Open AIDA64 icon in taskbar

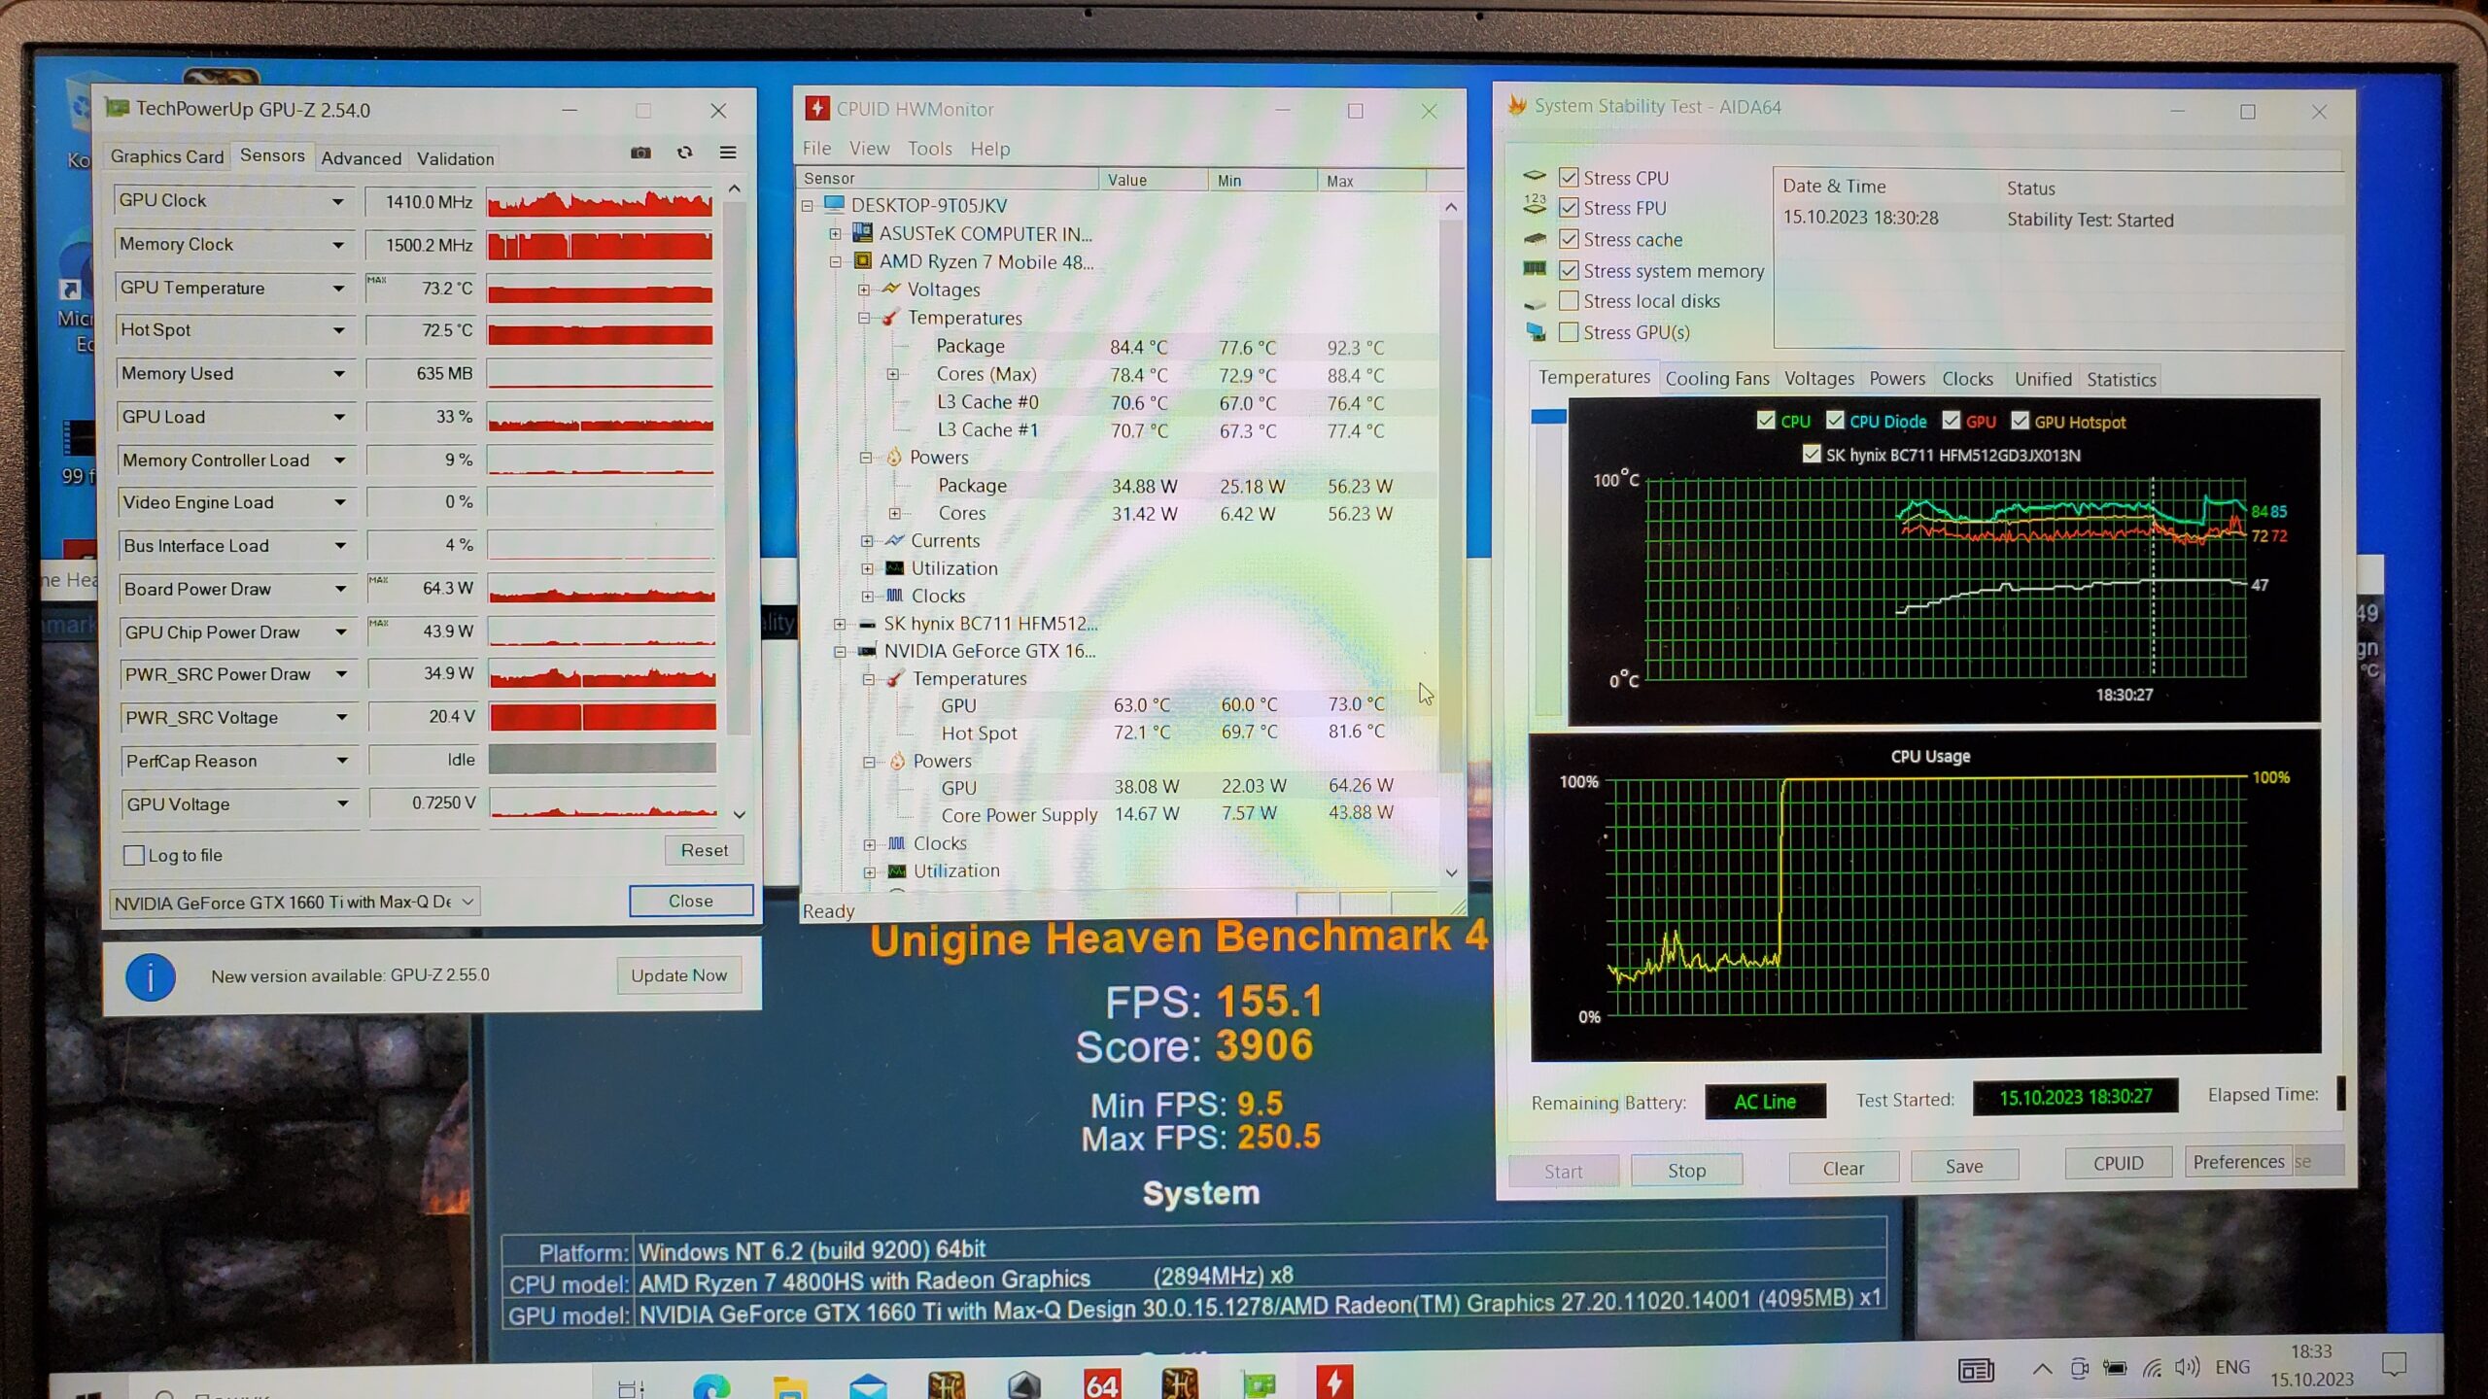pos(1102,1383)
